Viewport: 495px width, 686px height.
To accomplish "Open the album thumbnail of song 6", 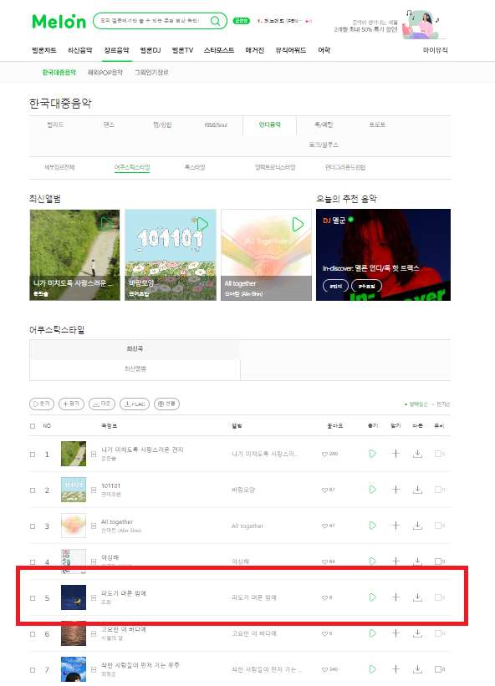I will point(74,633).
